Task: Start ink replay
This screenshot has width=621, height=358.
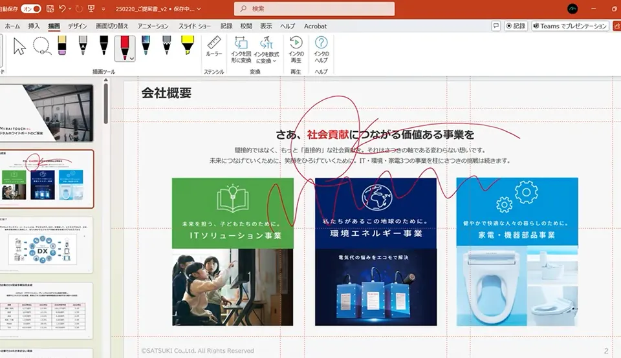Action: point(296,50)
